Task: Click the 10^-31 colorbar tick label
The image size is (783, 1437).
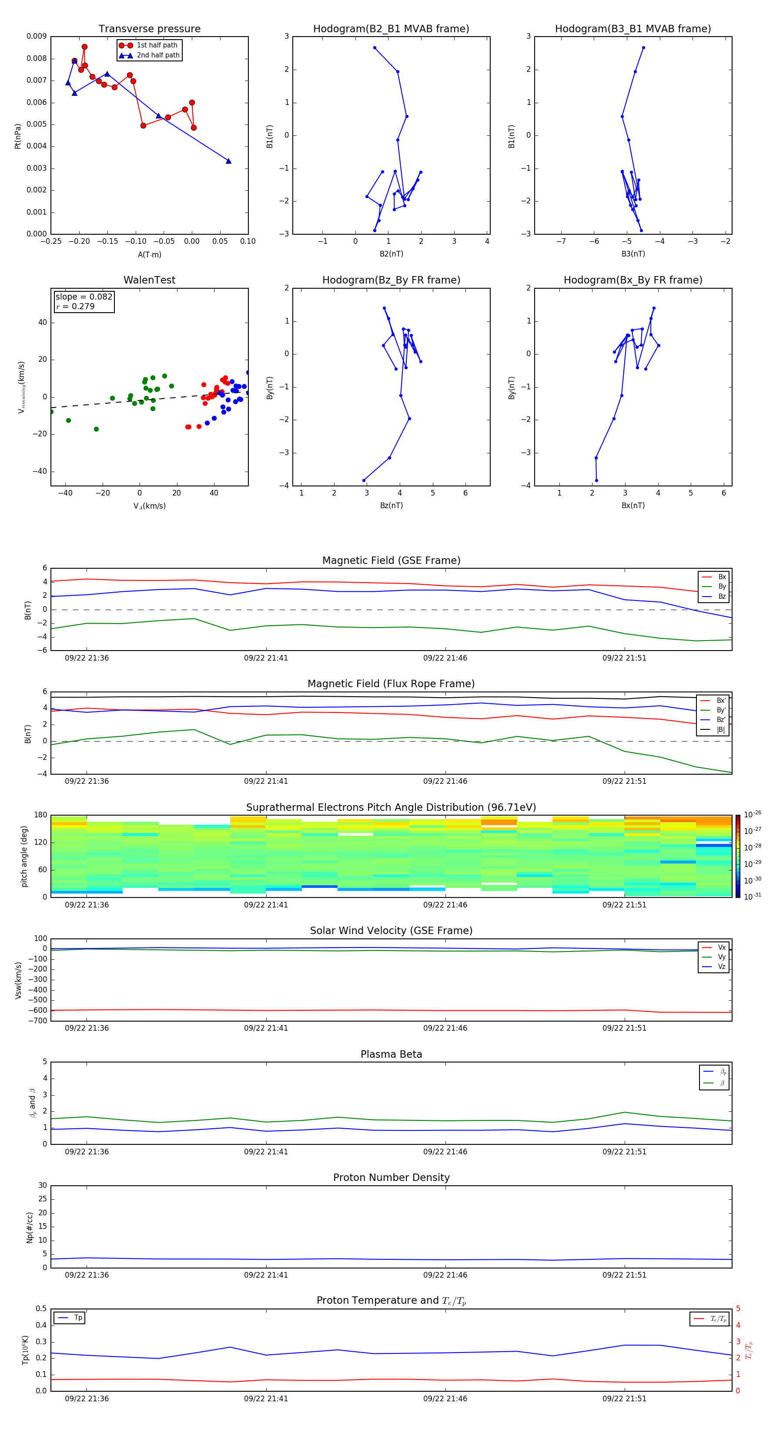Action: click(753, 897)
